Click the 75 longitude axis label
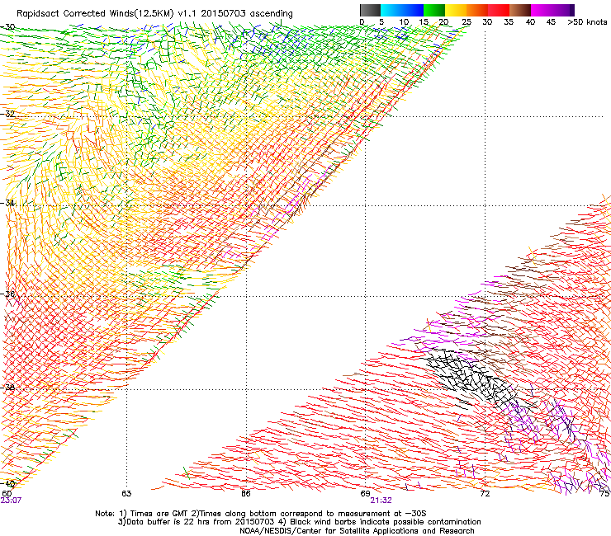This screenshot has width=611, height=536. pos(604,494)
